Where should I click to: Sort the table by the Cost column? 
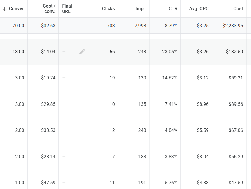238,8
